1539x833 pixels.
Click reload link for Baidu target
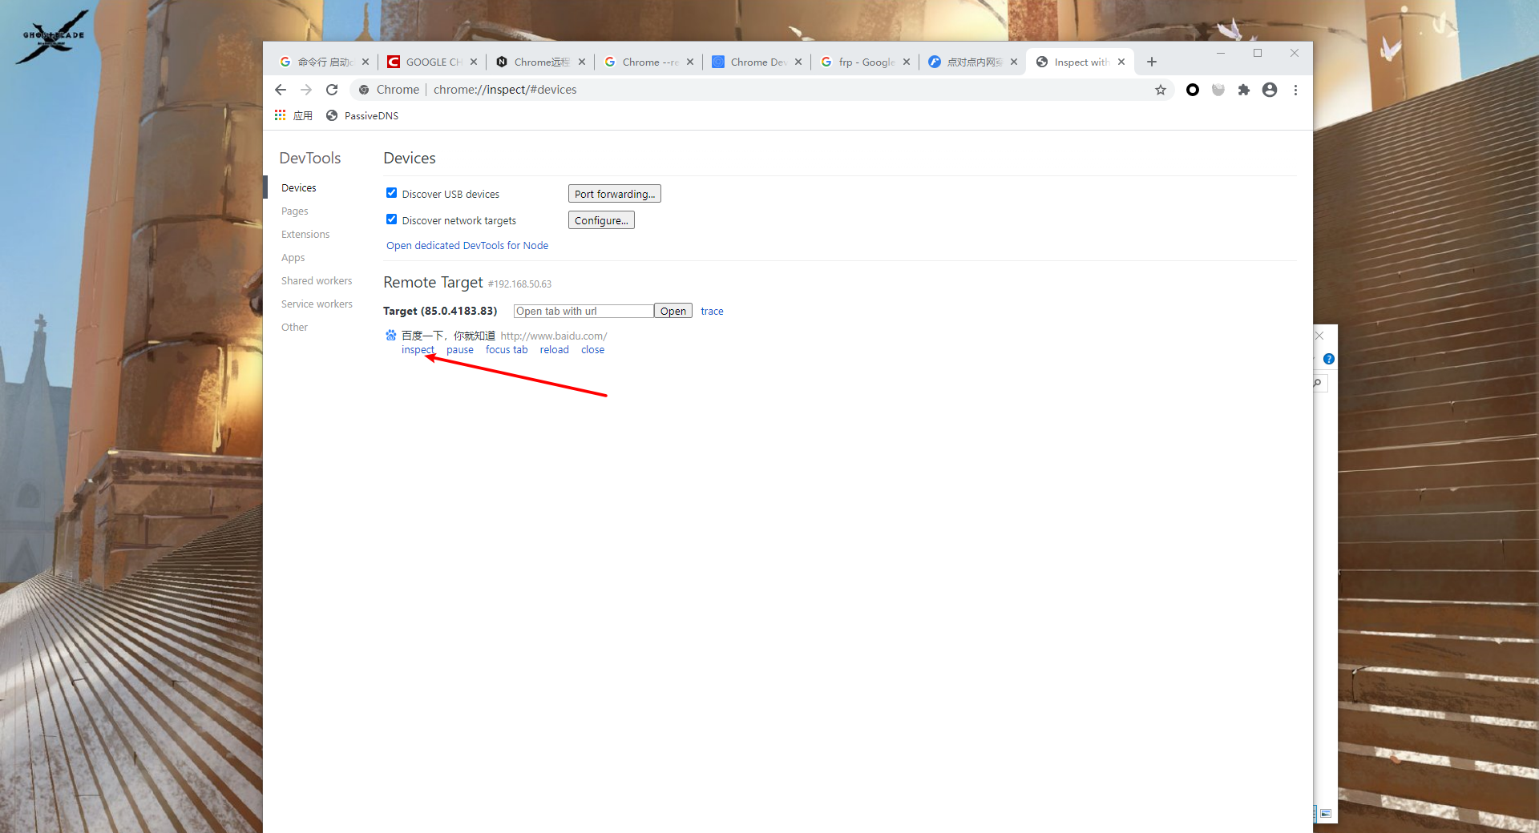click(555, 350)
